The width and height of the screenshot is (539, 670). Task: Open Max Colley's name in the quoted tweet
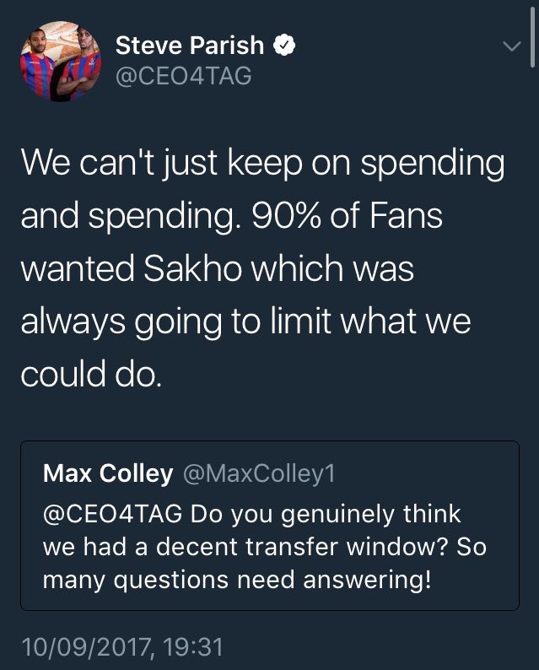[107, 473]
